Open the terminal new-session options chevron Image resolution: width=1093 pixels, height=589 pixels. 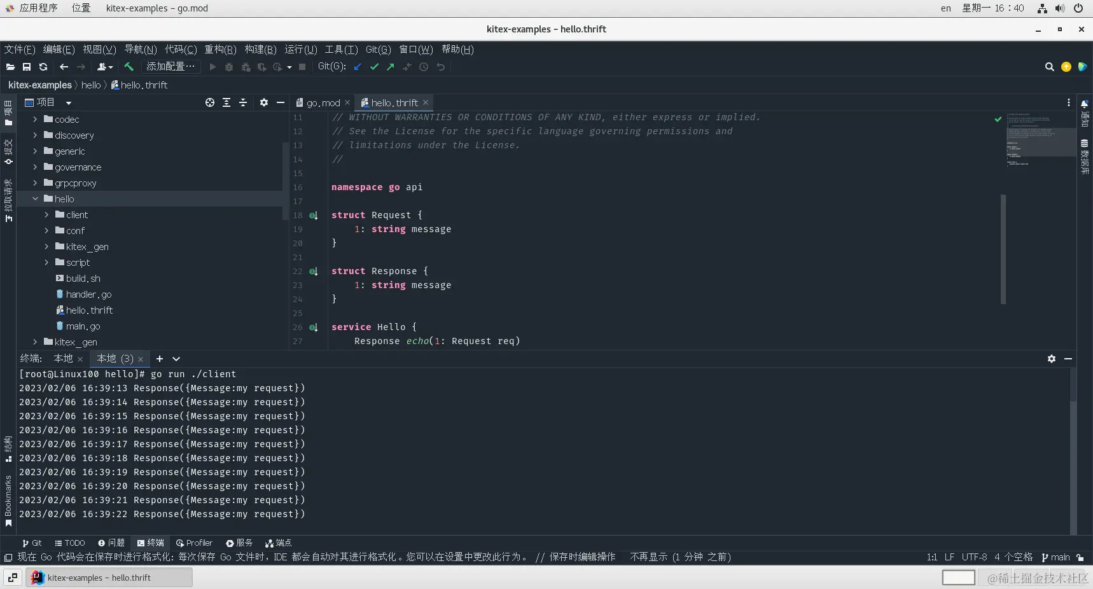[176, 359]
